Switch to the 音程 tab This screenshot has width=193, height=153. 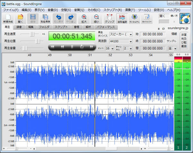pyautogui.click(x=77, y=27)
